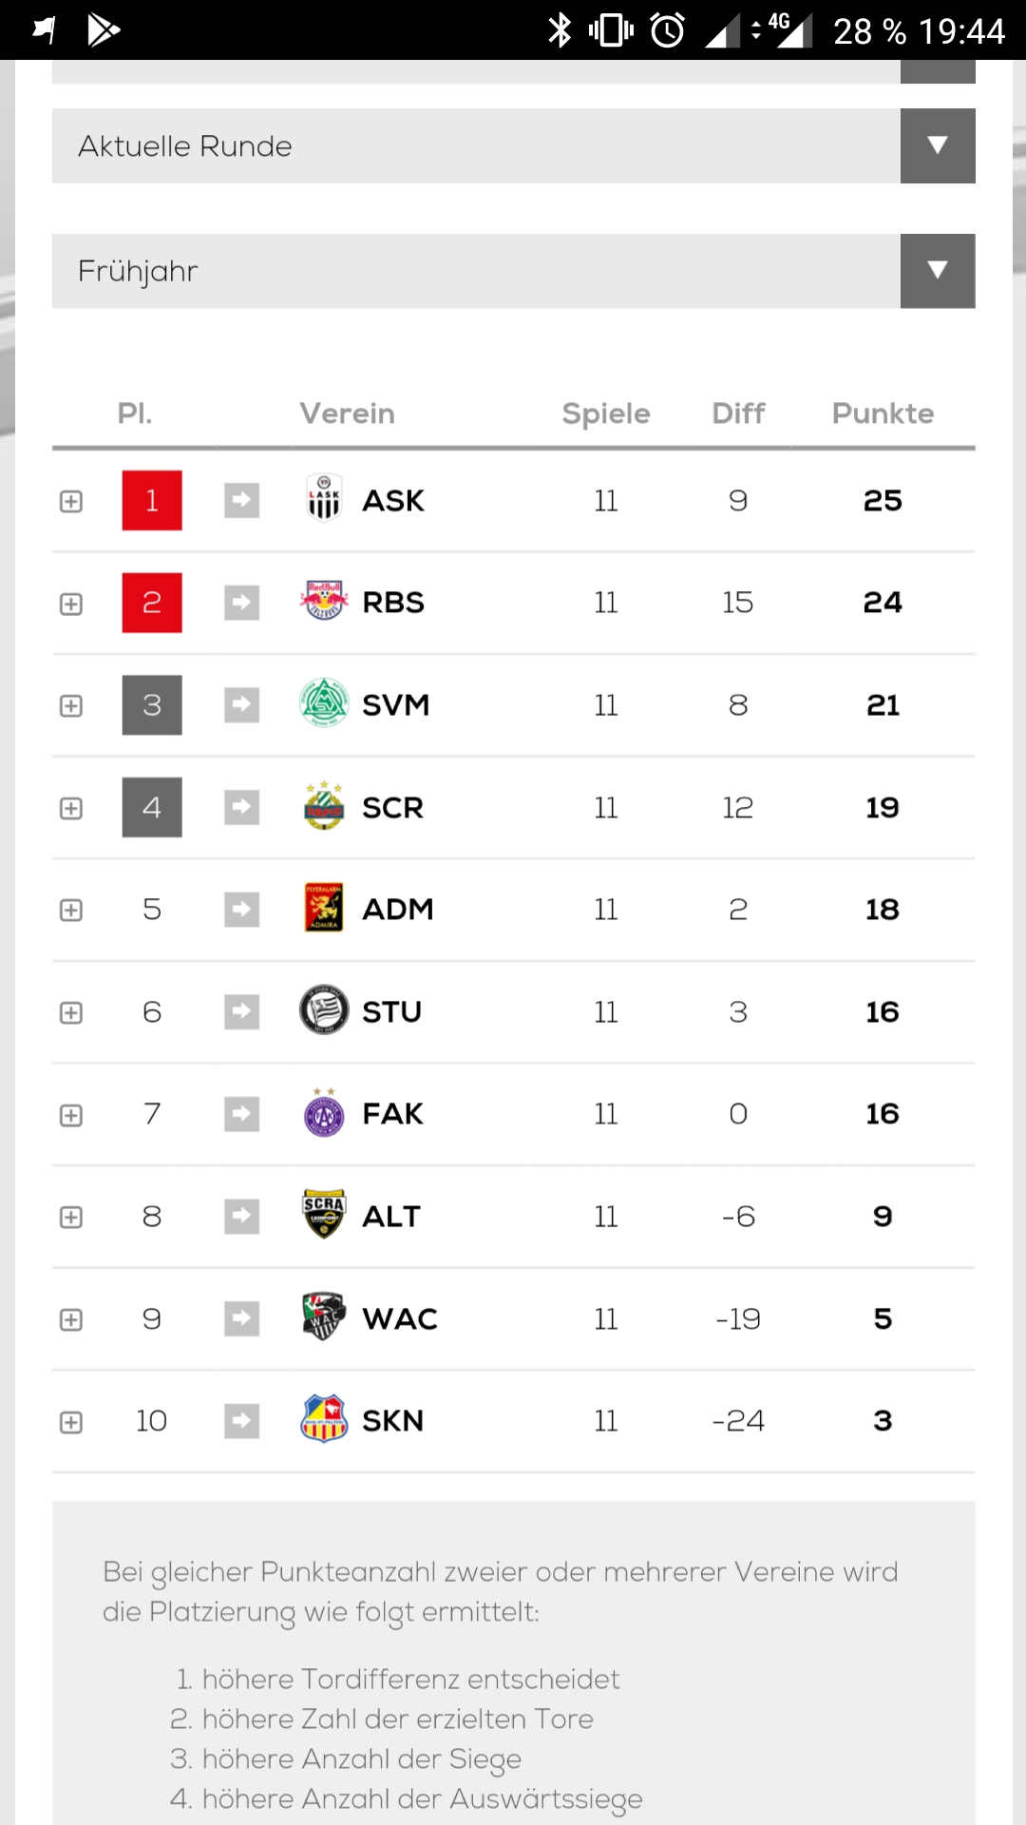1026x1825 pixels.
Task: Expand details for the SKN row
Action: 71,1422
